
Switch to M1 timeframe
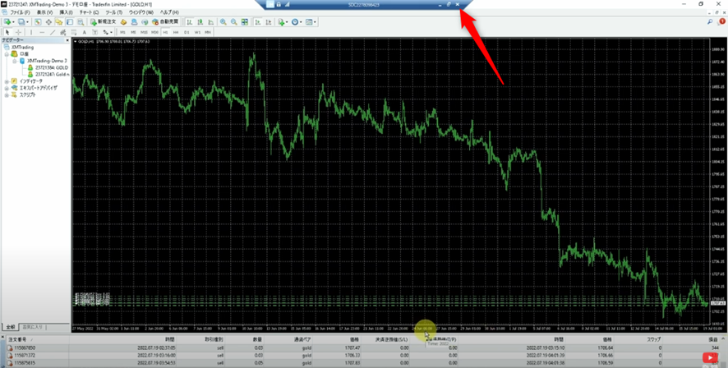point(122,32)
